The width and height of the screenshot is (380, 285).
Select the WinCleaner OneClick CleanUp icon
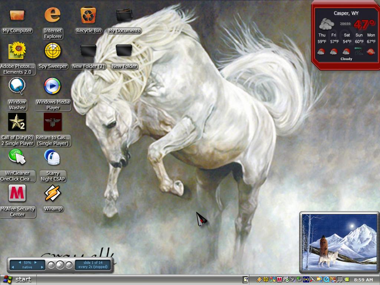(x=17, y=166)
